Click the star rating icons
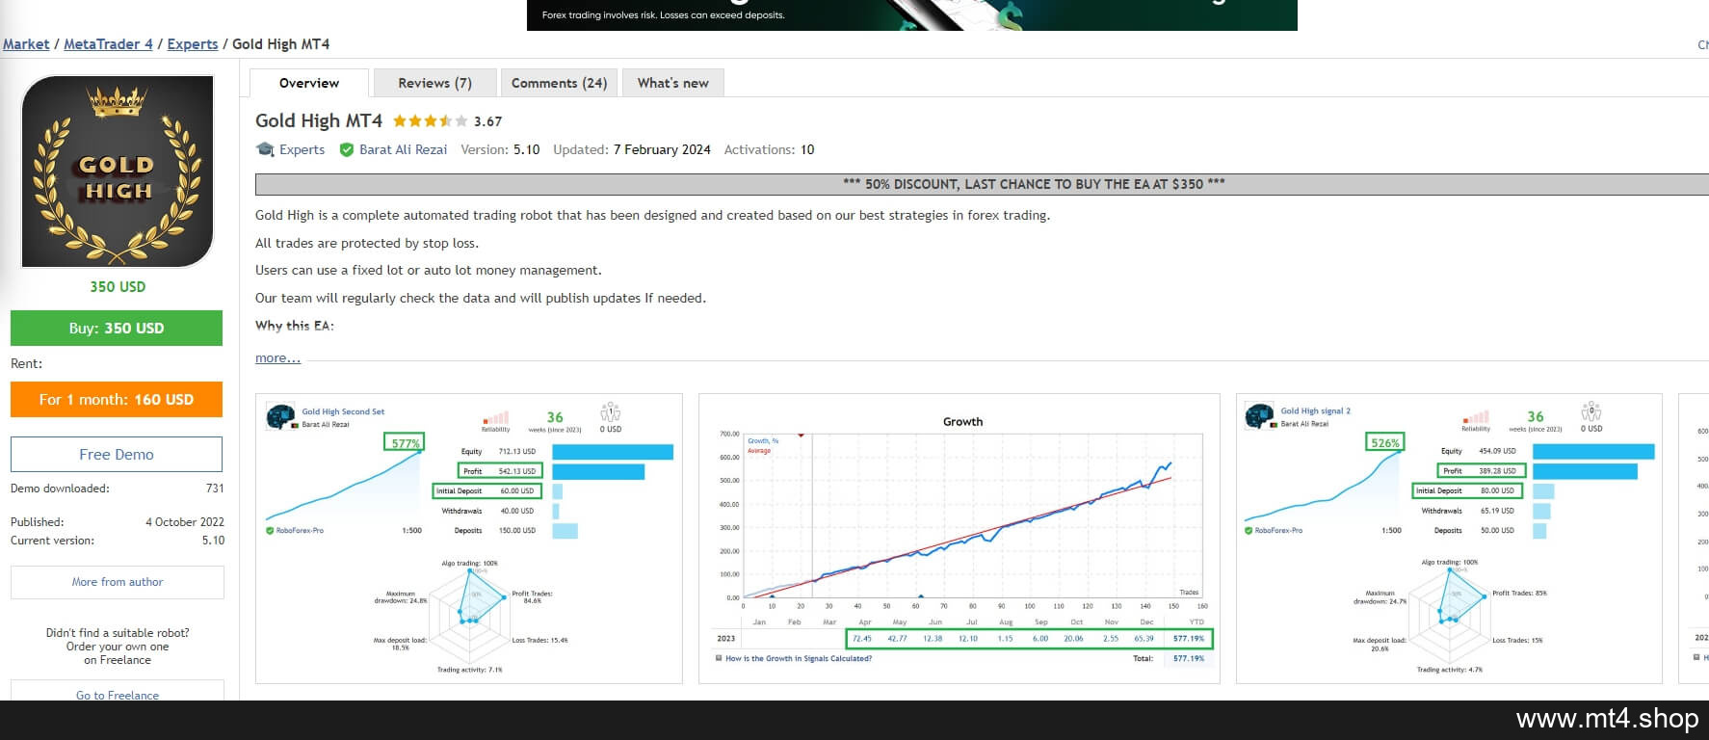 (x=430, y=121)
